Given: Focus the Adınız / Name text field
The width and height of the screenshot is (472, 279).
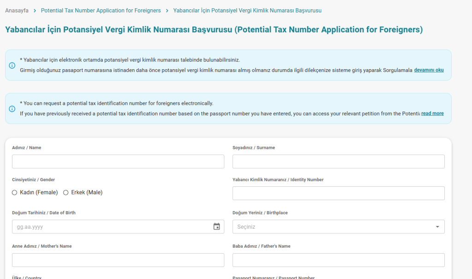Looking at the screenshot, I should (118, 161).
